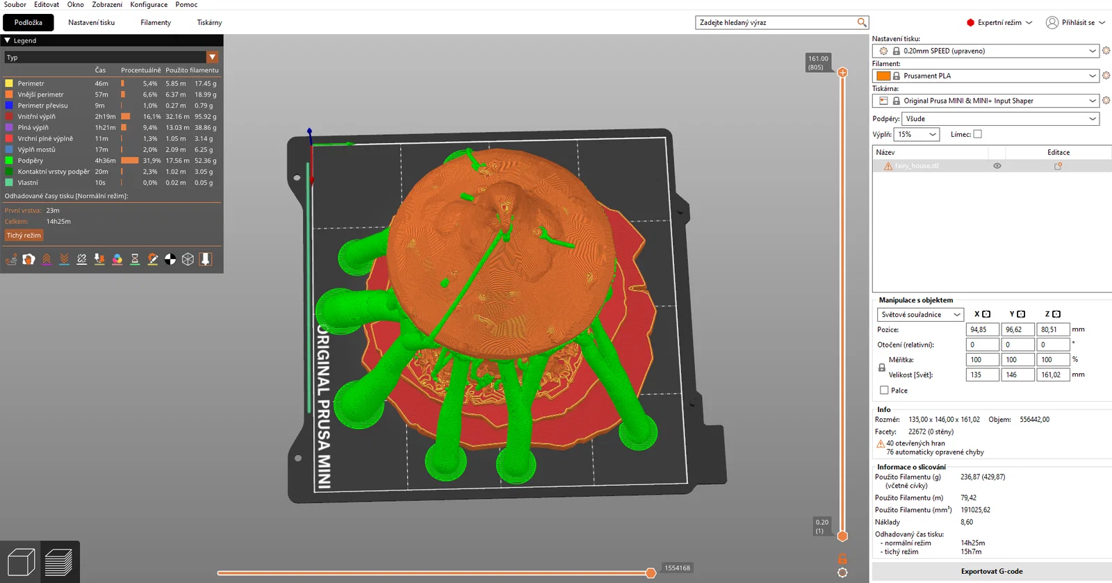Image resolution: width=1112 pixels, height=583 pixels.
Task: Open the Pomoc menu
Action: [x=186, y=5]
